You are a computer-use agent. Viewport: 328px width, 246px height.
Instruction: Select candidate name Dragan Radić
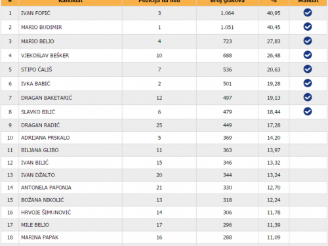(40, 125)
